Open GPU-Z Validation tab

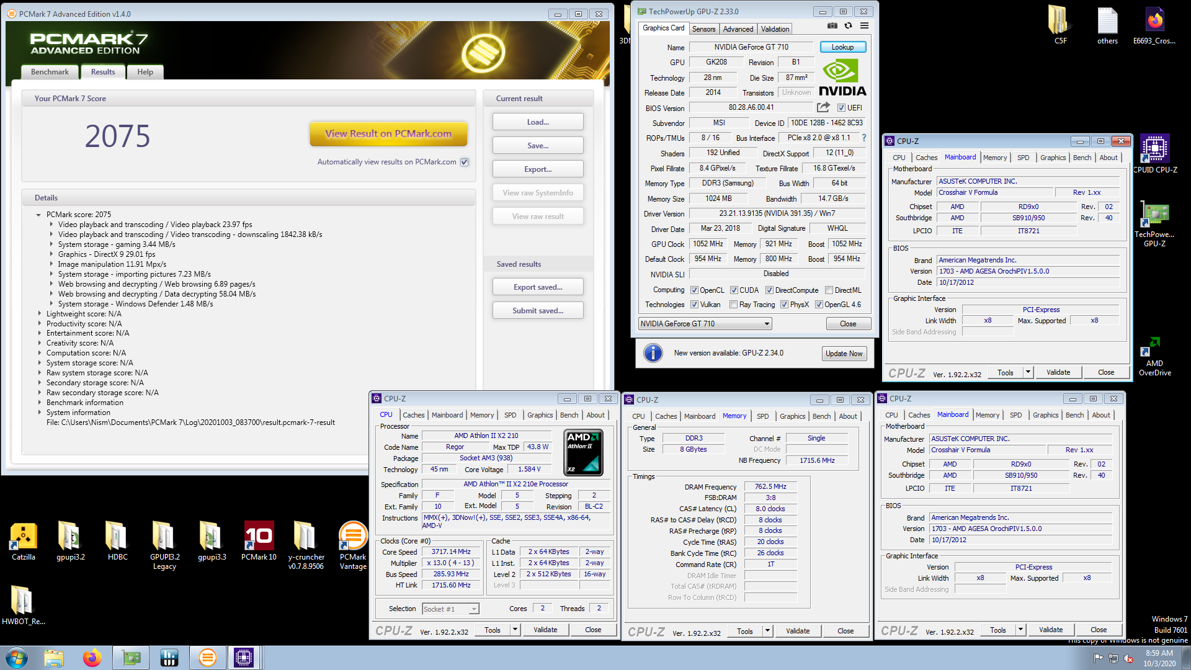tap(775, 29)
